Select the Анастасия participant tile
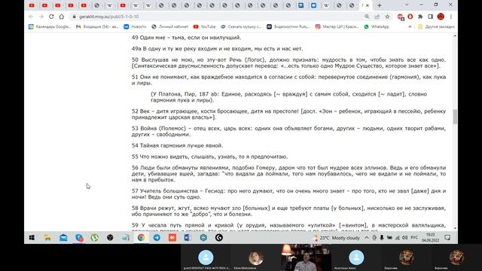This screenshot has width=482, height=271. [x=356, y=257]
